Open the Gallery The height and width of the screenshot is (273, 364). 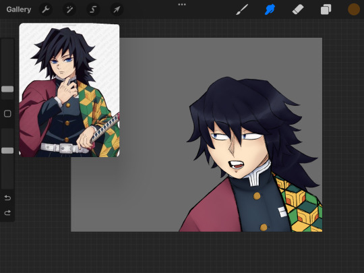coord(19,9)
